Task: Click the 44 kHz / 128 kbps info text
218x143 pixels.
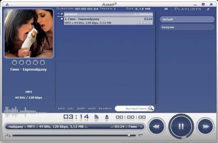Action: point(28,97)
